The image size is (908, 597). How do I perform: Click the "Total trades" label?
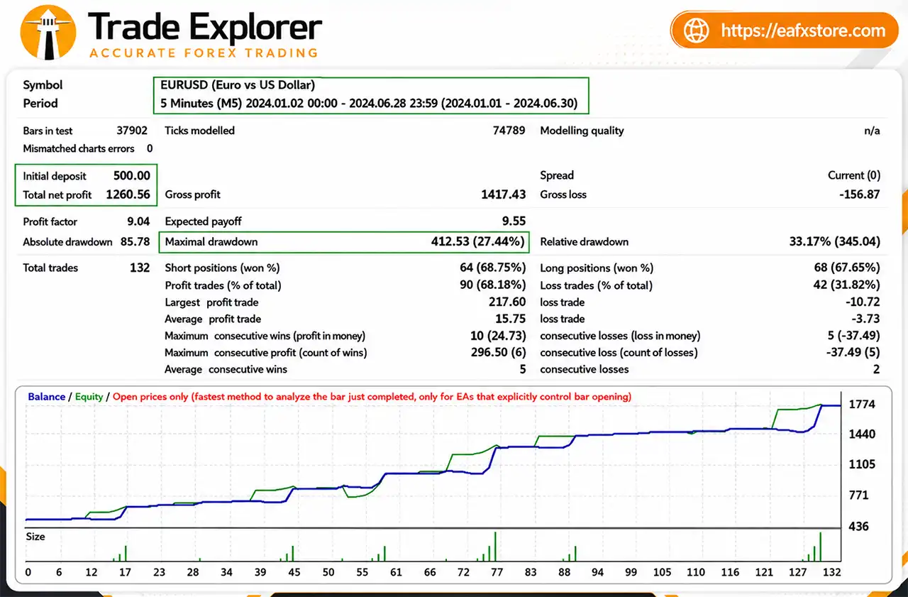coord(50,268)
